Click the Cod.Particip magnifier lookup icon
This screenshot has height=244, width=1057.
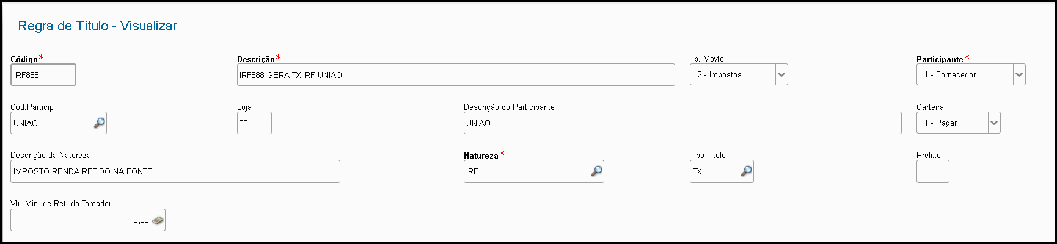tap(99, 123)
